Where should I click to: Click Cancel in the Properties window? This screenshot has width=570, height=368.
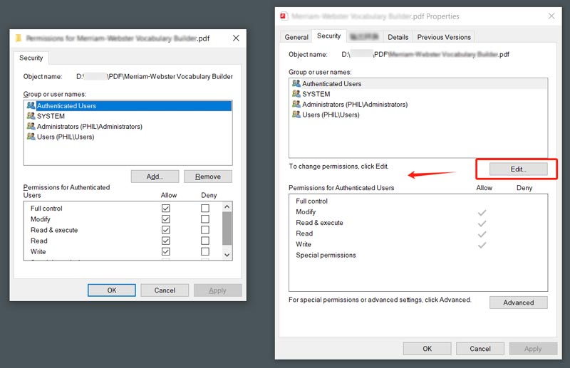(x=480, y=348)
